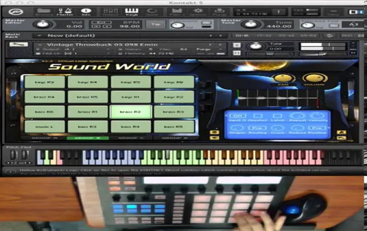
Task: Turn the Metronome On switch
Action: pos(206,23)
